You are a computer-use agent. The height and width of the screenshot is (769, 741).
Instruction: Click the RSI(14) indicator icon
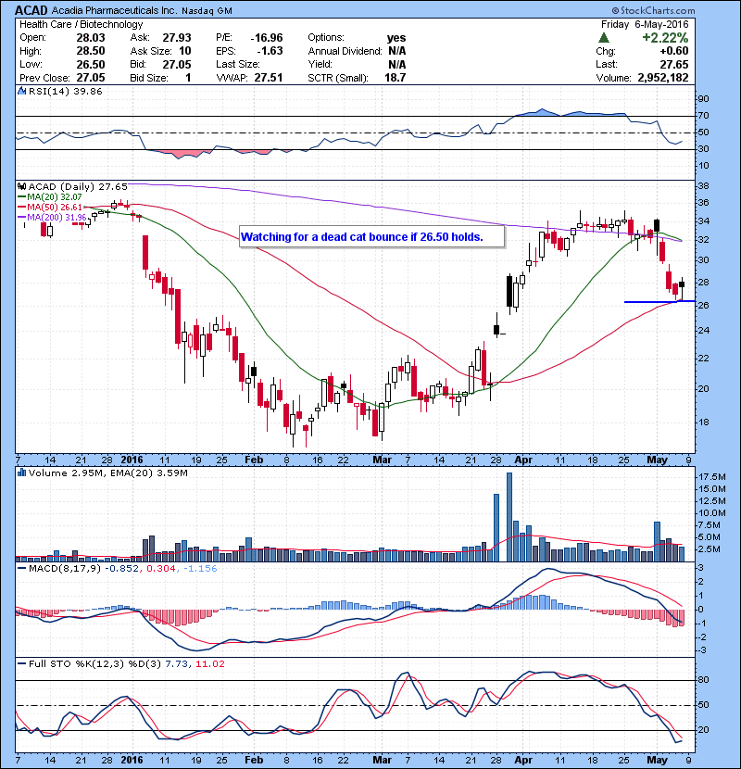tap(21, 91)
